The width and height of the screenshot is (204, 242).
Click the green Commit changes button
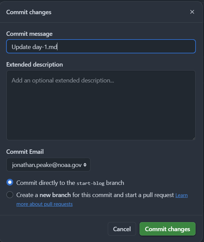[168, 229]
